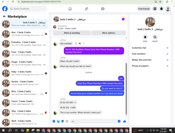Click the Search magnifier in chat panel

pyautogui.click(x=155, y=37)
